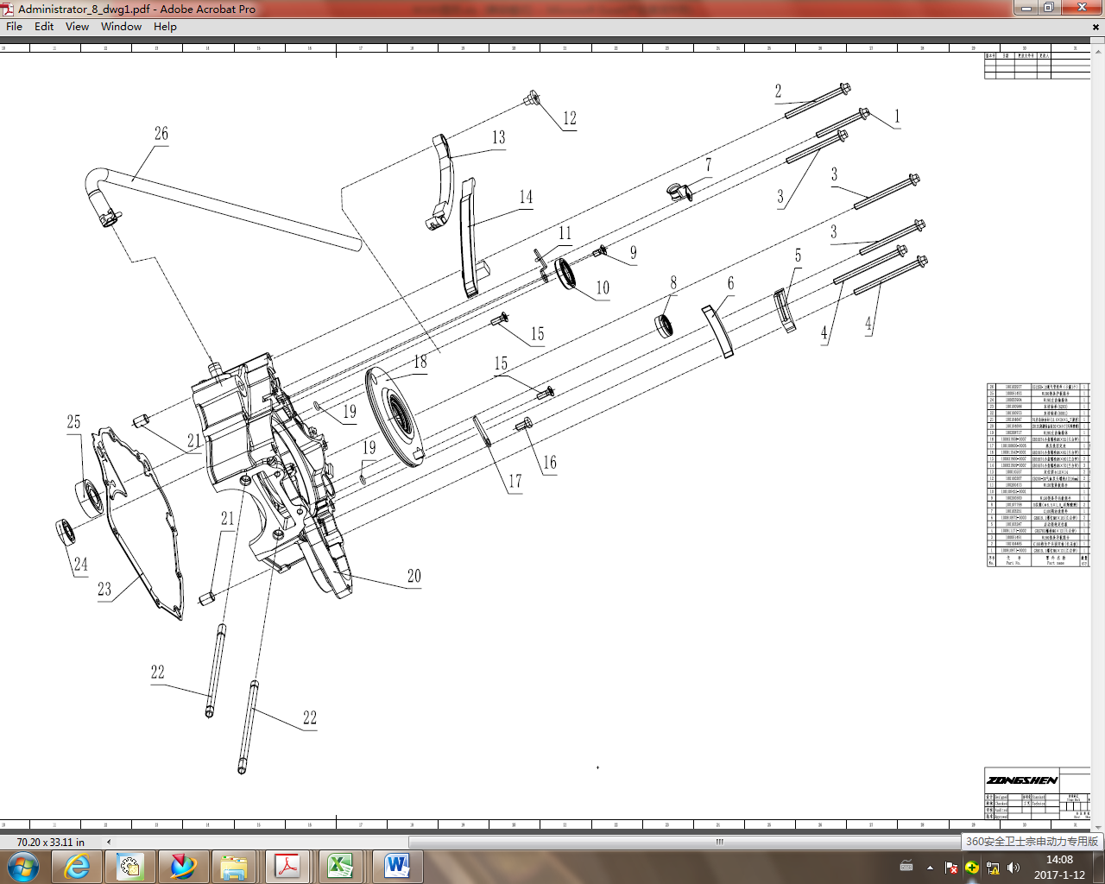Image resolution: width=1105 pixels, height=884 pixels.
Task: Open the folder icon pinned to the taskbar
Action: 235,866
